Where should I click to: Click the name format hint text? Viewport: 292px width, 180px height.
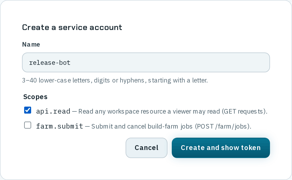point(115,80)
